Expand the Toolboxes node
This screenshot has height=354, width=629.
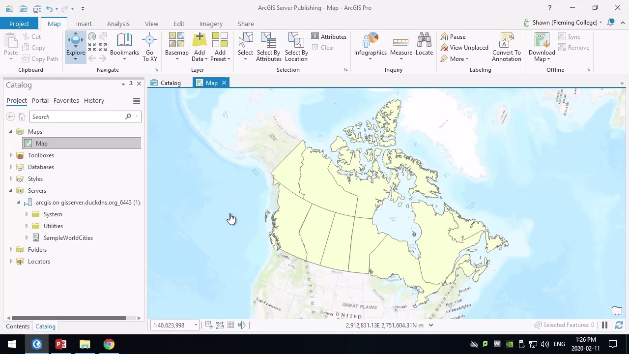(11, 155)
